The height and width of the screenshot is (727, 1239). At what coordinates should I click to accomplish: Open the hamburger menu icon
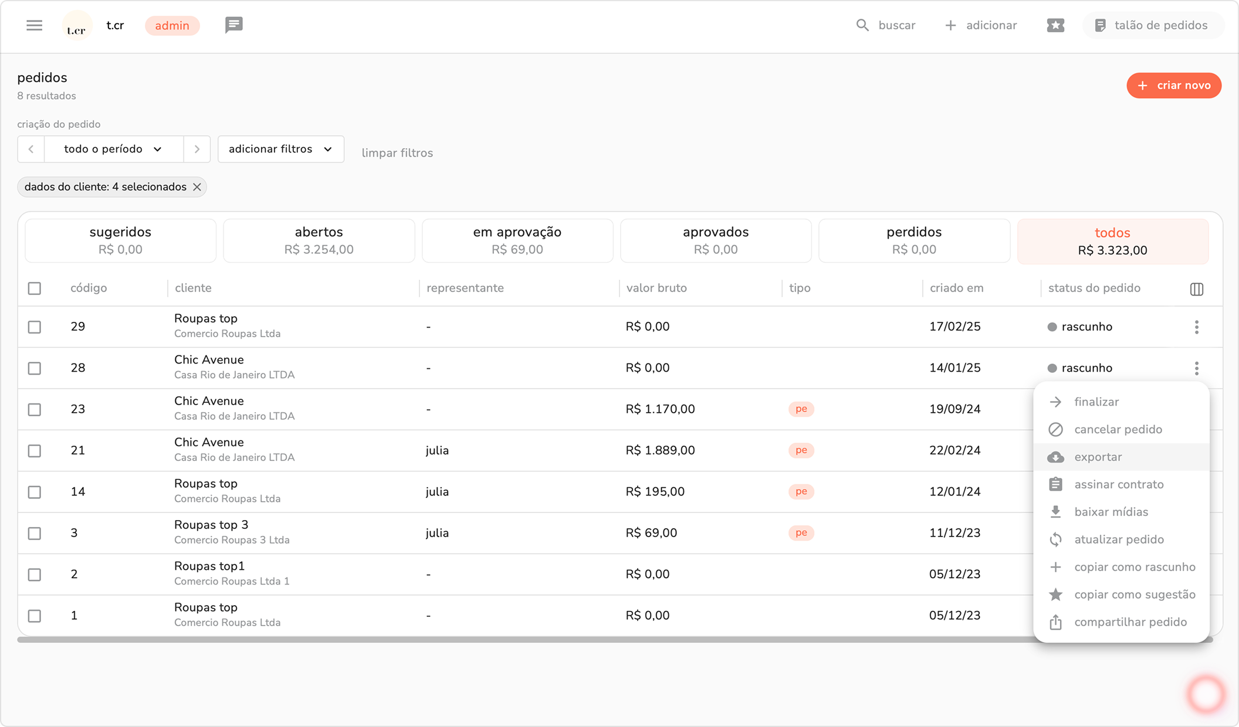(x=34, y=25)
